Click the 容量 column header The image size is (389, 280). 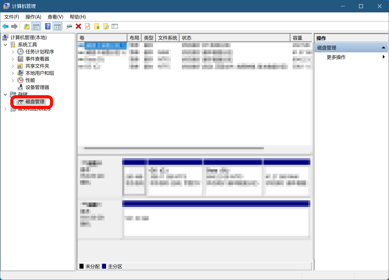[x=298, y=38]
